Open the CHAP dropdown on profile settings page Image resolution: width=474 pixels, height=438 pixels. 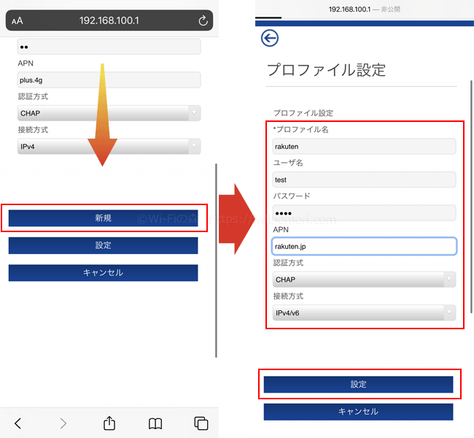coord(365,280)
